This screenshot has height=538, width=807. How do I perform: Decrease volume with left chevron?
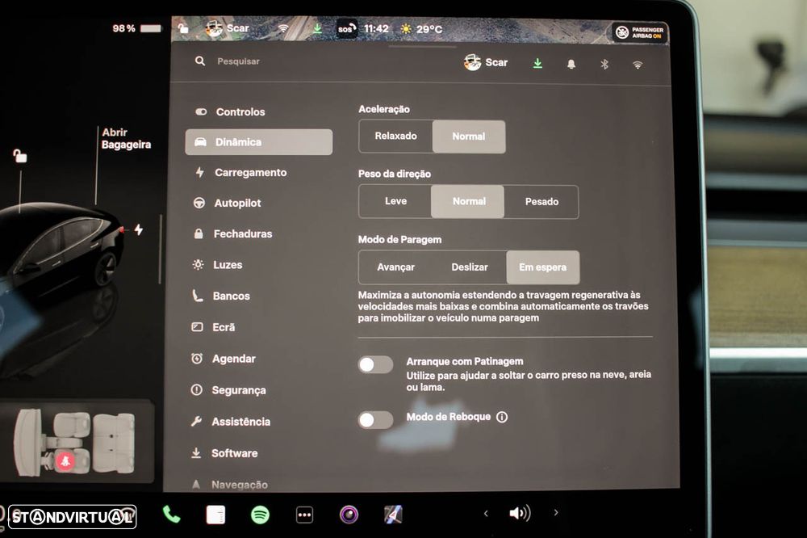pyautogui.click(x=486, y=513)
